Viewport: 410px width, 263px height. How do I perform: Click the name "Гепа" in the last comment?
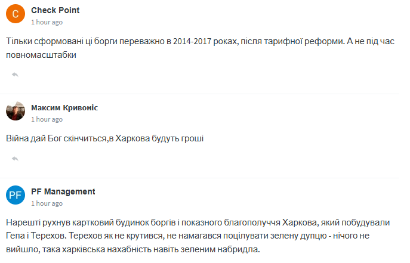(18, 235)
